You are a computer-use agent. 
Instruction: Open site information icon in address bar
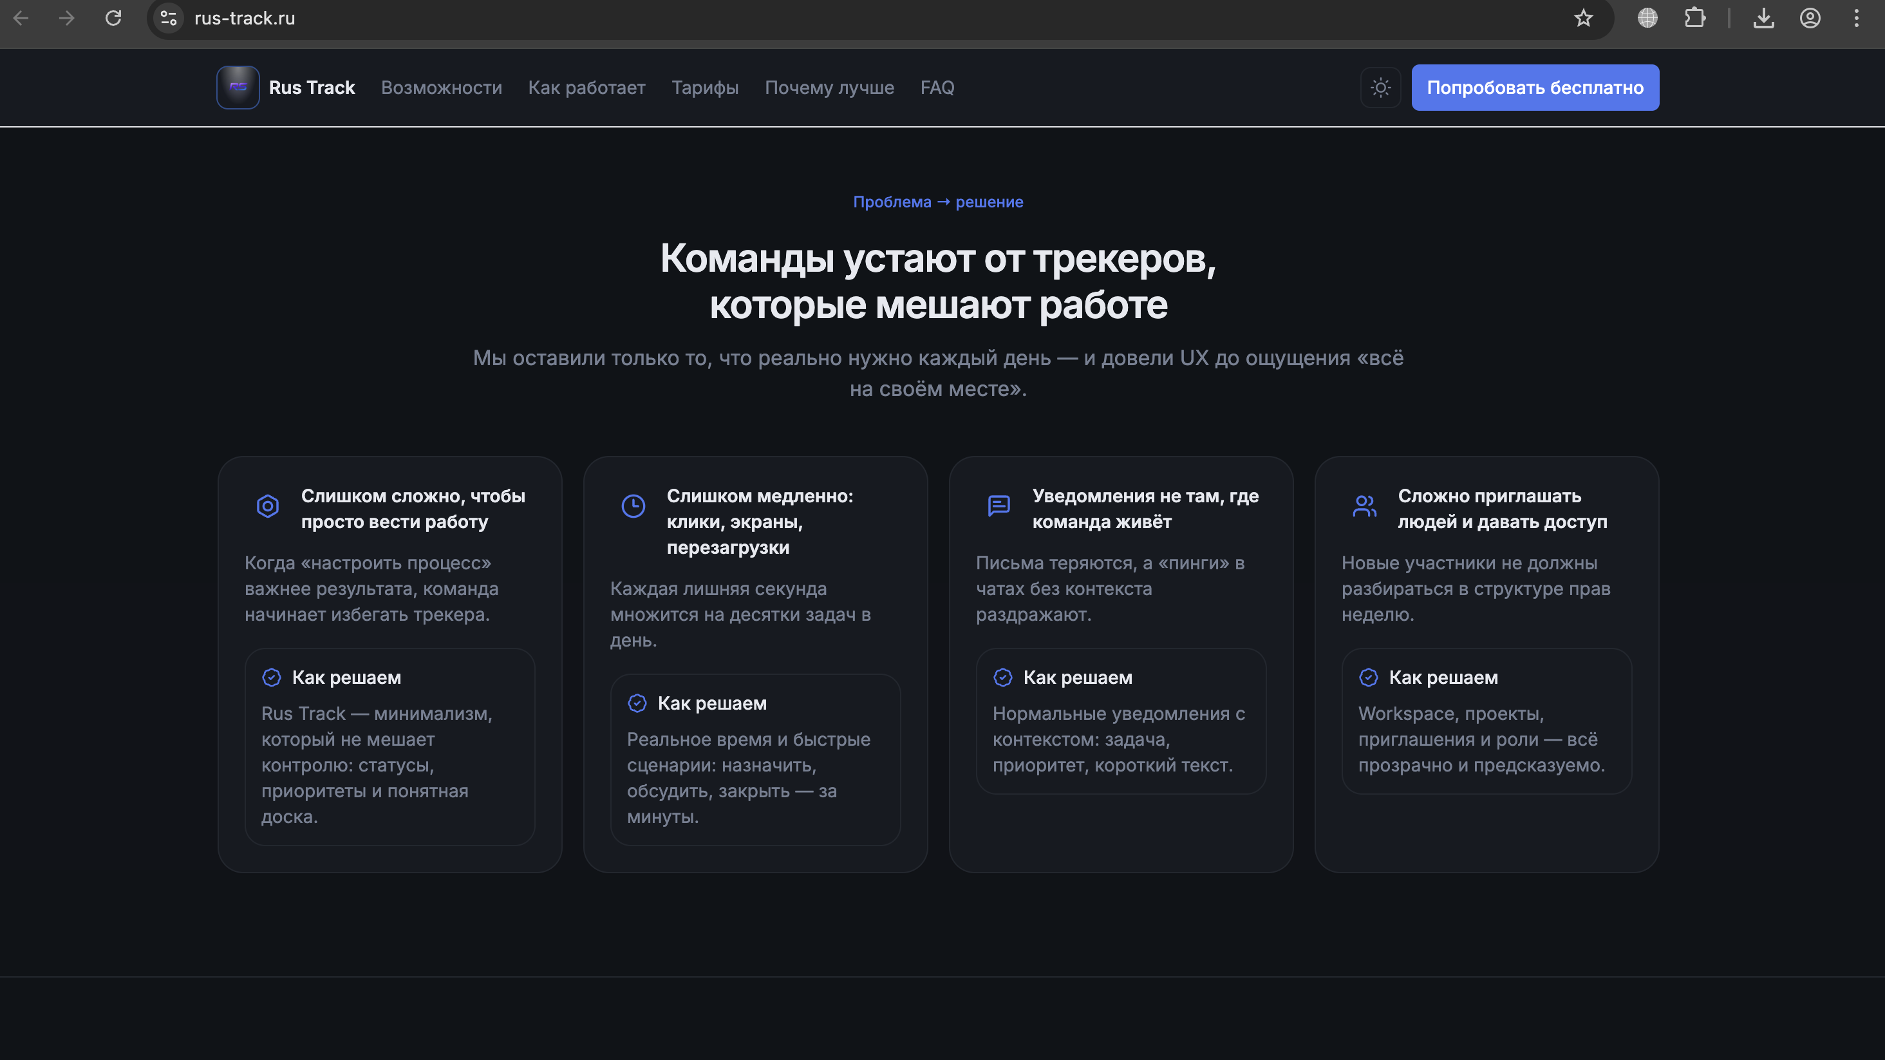(x=169, y=18)
